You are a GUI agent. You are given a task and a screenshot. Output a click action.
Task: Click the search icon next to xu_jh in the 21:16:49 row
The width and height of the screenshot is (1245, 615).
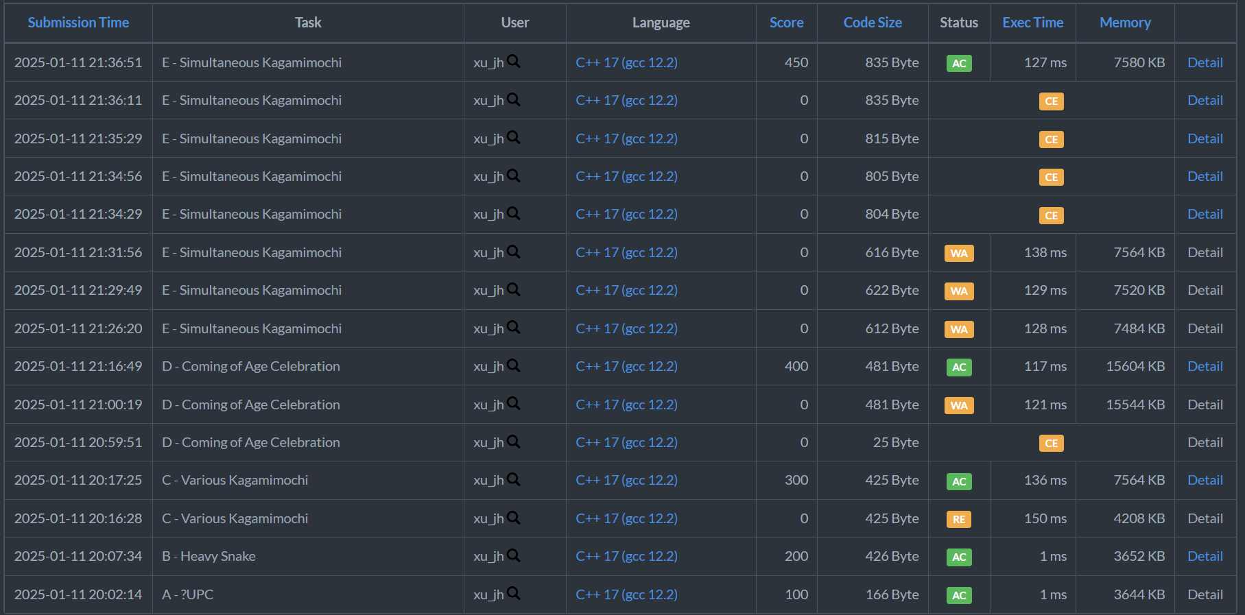pyautogui.click(x=514, y=365)
